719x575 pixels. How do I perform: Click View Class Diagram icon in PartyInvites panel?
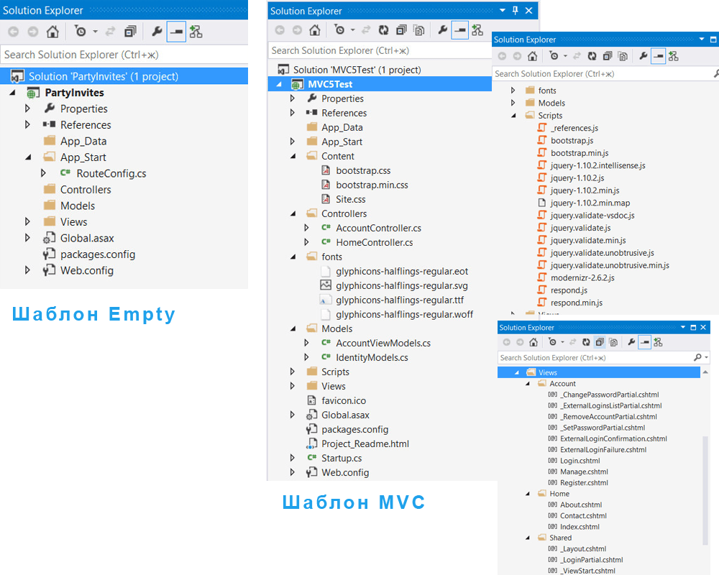point(196,32)
